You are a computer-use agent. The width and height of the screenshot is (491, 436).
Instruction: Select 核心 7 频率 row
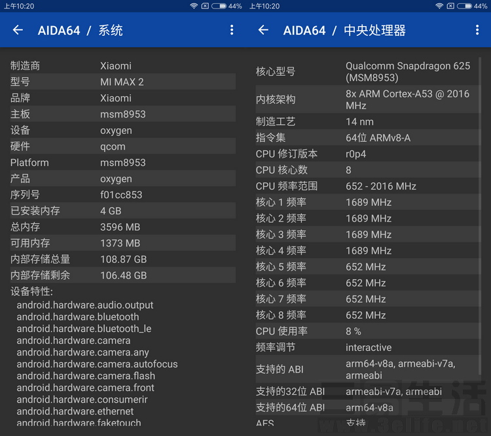click(367, 299)
